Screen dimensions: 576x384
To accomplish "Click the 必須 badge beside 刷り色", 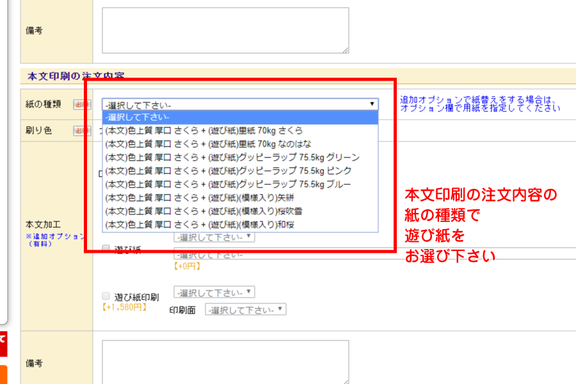I will tap(79, 131).
